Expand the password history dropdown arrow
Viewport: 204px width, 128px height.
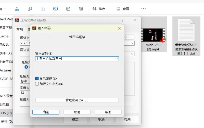(117, 59)
